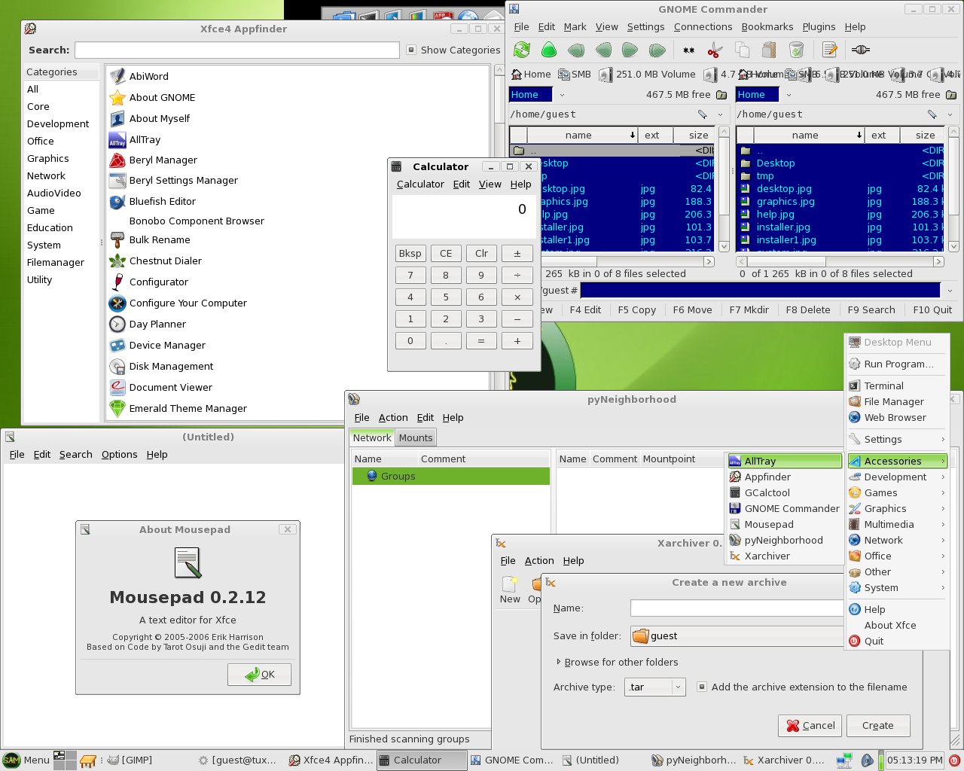Open the Bookmarks menu in GNOME Commander
Image resolution: width=964 pixels, height=771 pixels.
tap(767, 26)
